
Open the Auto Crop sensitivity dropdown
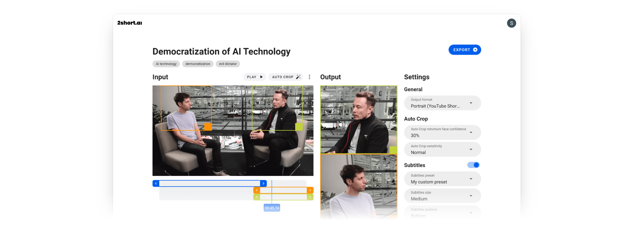pyautogui.click(x=442, y=149)
